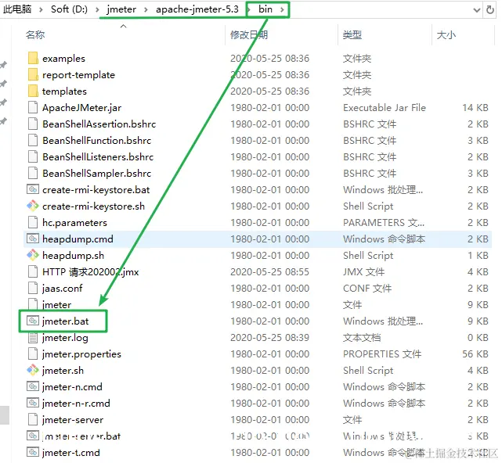
Task: Click the HTTP 请求202002.jmx file icon
Action: tap(33, 272)
